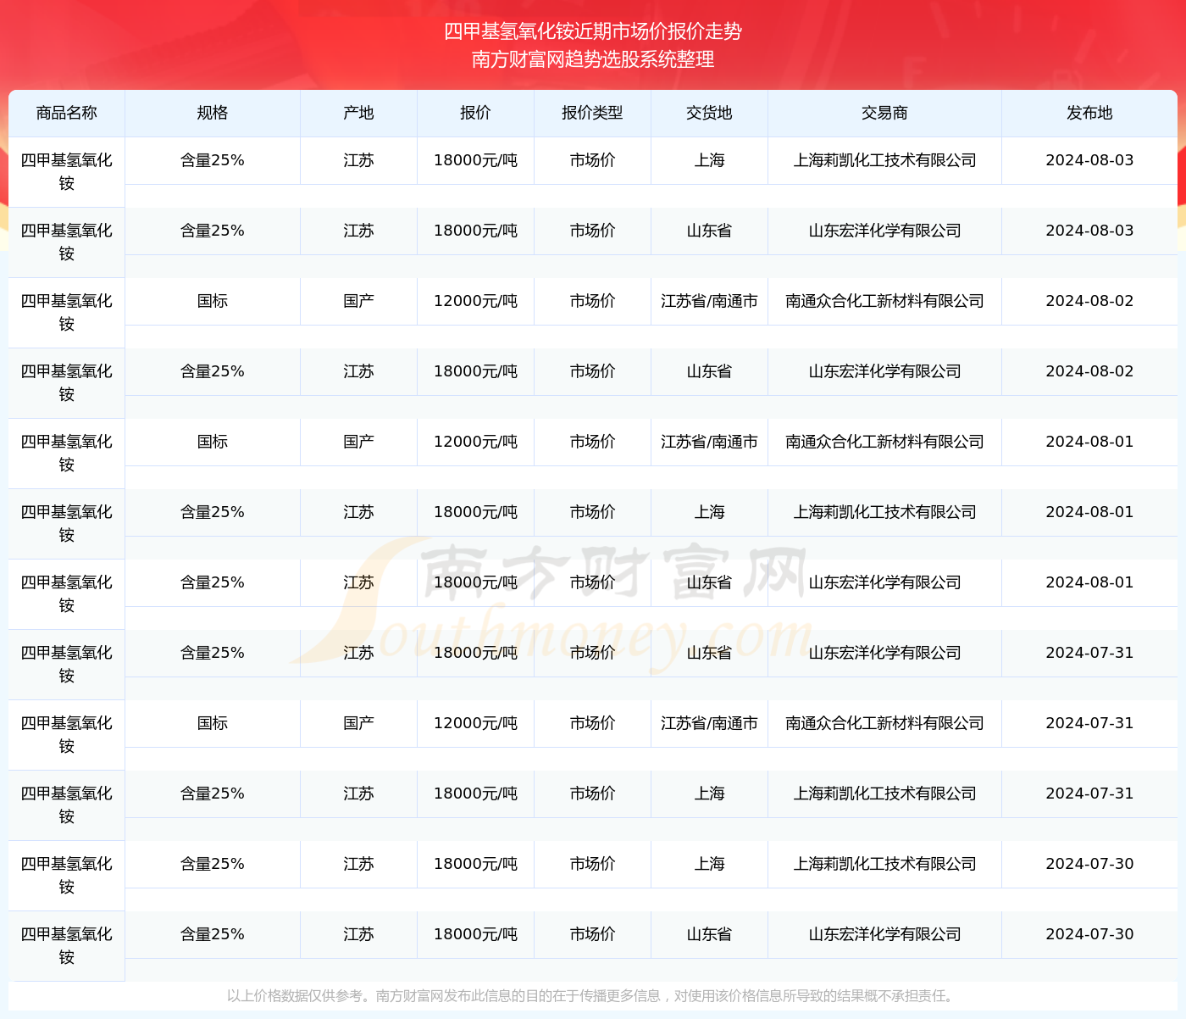Click the '商品名称' column header

point(67,113)
